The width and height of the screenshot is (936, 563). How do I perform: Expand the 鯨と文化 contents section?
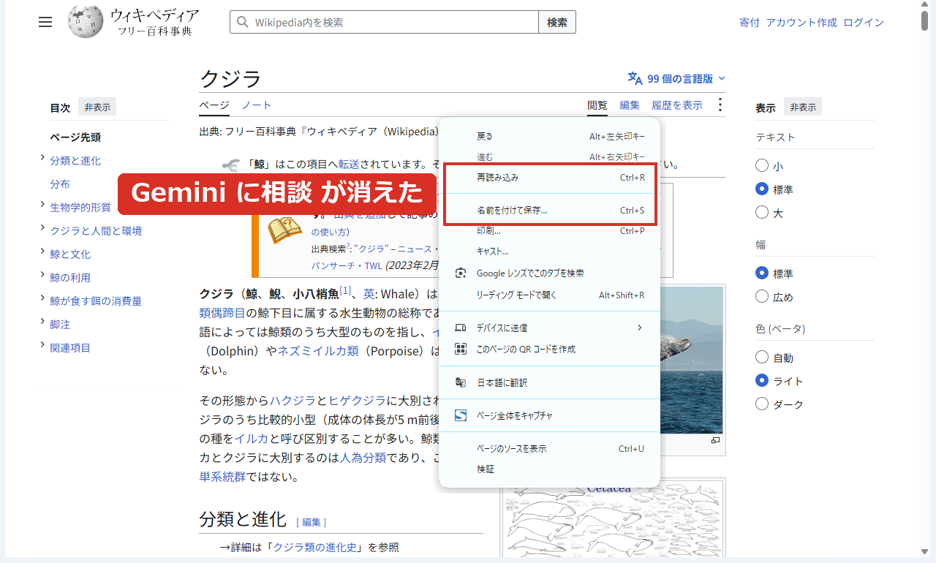pyautogui.click(x=42, y=252)
